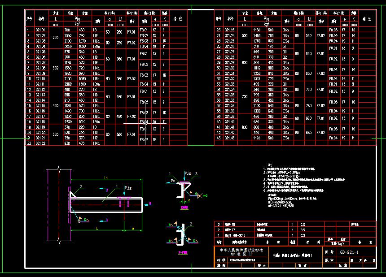Select the G21.36 mark cell
Image resolution: width=386 pixels, height=277 pixels.
[x=229, y=100]
